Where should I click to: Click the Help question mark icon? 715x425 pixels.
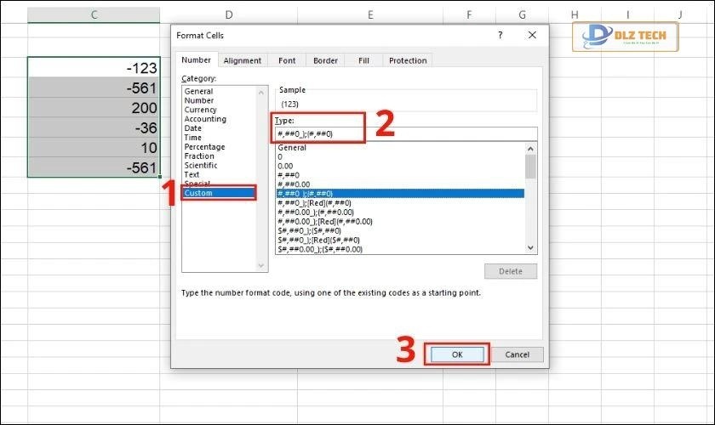coord(499,36)
